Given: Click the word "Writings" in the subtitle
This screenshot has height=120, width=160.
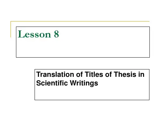Looking at the screenshot, I should (84, 84).
